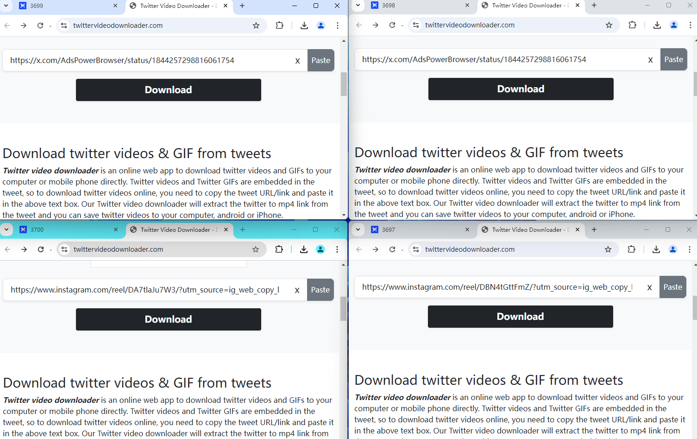Go back in the 3699 window
The width and height of the screenshot is (697, 439).
(x=7, y=25)
